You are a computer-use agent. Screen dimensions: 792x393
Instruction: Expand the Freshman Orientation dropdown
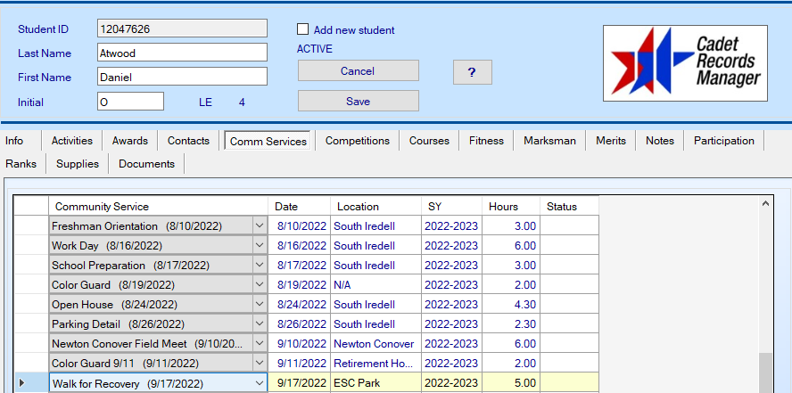pyautogui.click(x=260, y=226)
